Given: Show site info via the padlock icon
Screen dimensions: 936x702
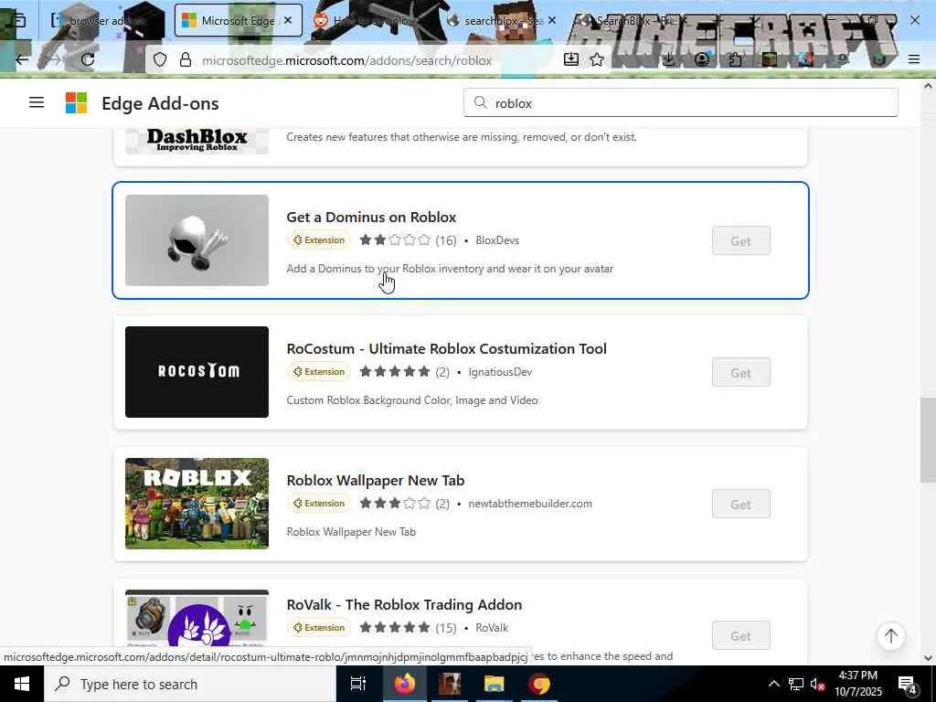Looking at the screenshot, I should click(186, 59).
